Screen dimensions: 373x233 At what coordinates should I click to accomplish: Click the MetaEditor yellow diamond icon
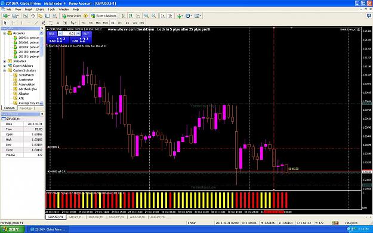tap(85, 16)
